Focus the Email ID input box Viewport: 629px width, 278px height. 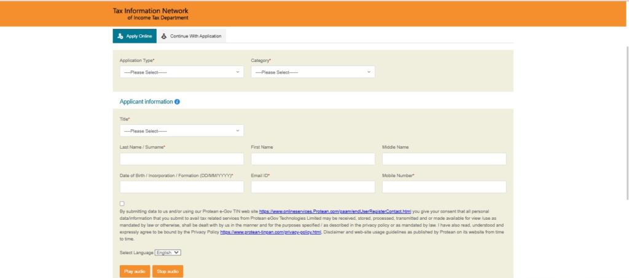313,187
